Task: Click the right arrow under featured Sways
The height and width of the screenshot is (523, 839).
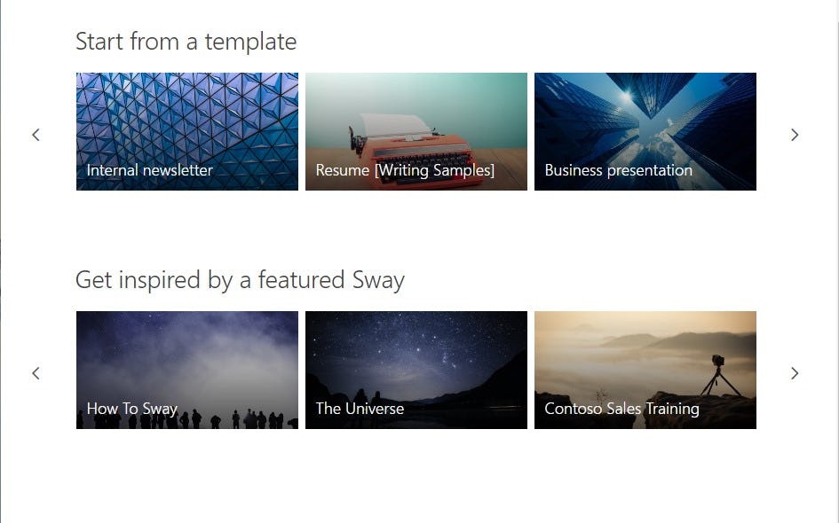Action: 795,373
